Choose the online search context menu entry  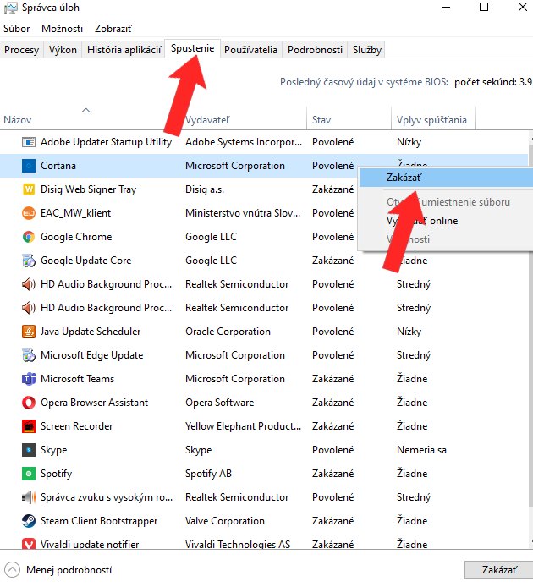446,221
